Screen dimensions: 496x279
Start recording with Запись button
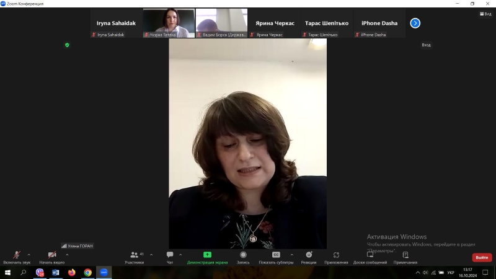coord(243,257)
